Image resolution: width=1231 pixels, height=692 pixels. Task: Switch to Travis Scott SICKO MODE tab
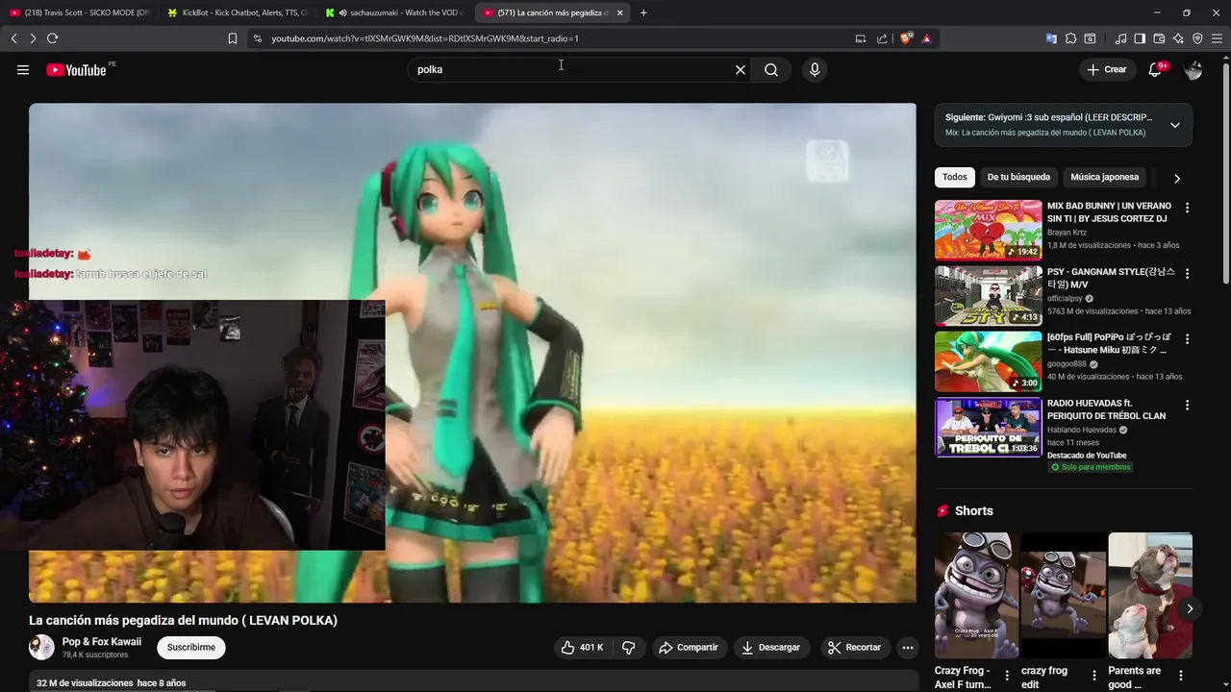pos(79,12)
